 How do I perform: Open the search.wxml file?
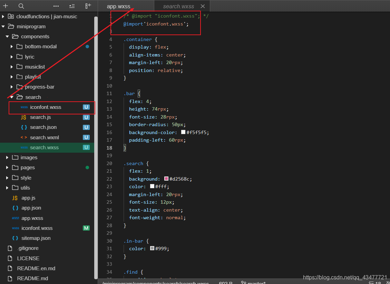pos(45,138)
